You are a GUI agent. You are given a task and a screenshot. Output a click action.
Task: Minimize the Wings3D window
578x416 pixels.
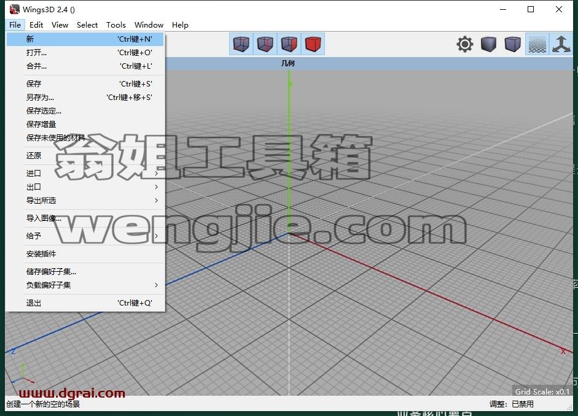(503, 10)
